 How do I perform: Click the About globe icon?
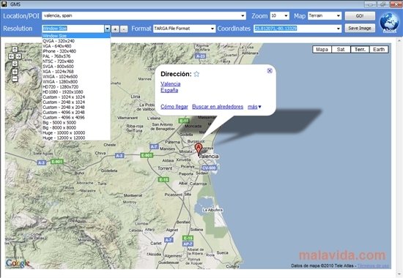[x=389, y=23]
